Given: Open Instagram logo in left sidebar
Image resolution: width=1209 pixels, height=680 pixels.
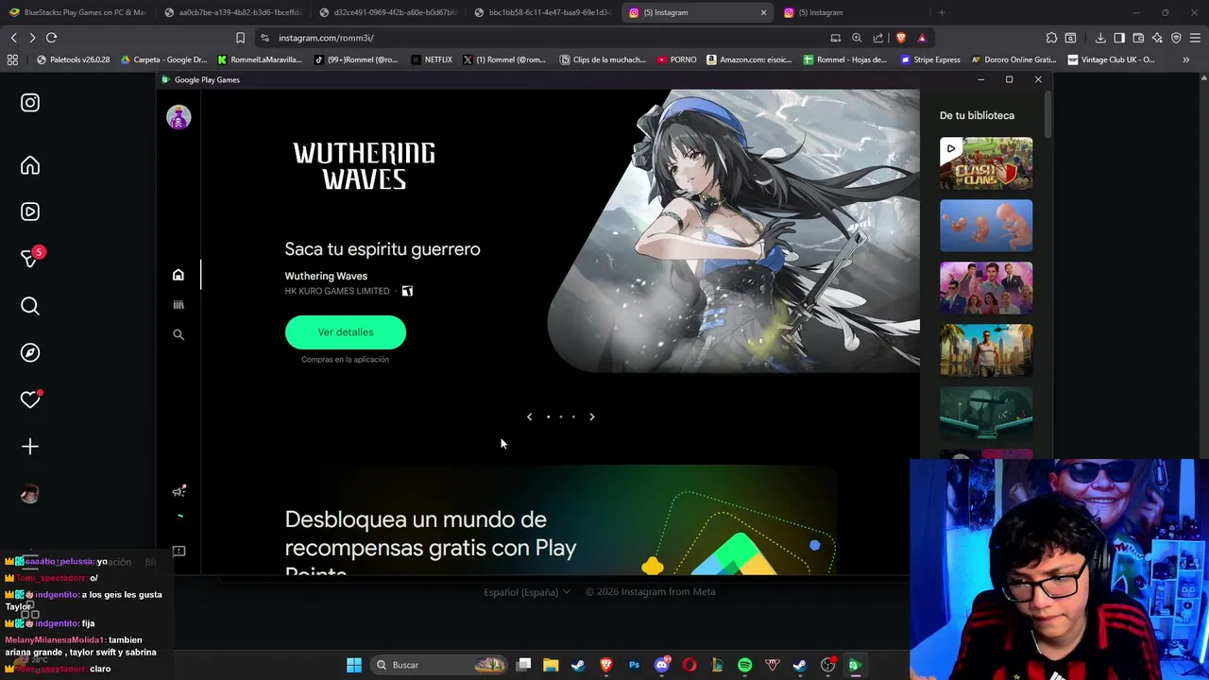Looking at the screenshot, I should click(x=30, y=103).
